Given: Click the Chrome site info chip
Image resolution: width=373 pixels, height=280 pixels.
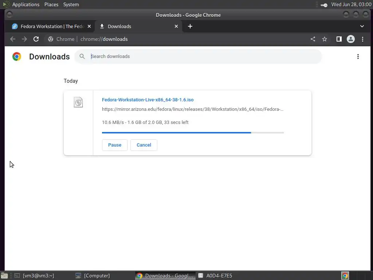Looking at the screenshot, I should [x=61, y=39].
